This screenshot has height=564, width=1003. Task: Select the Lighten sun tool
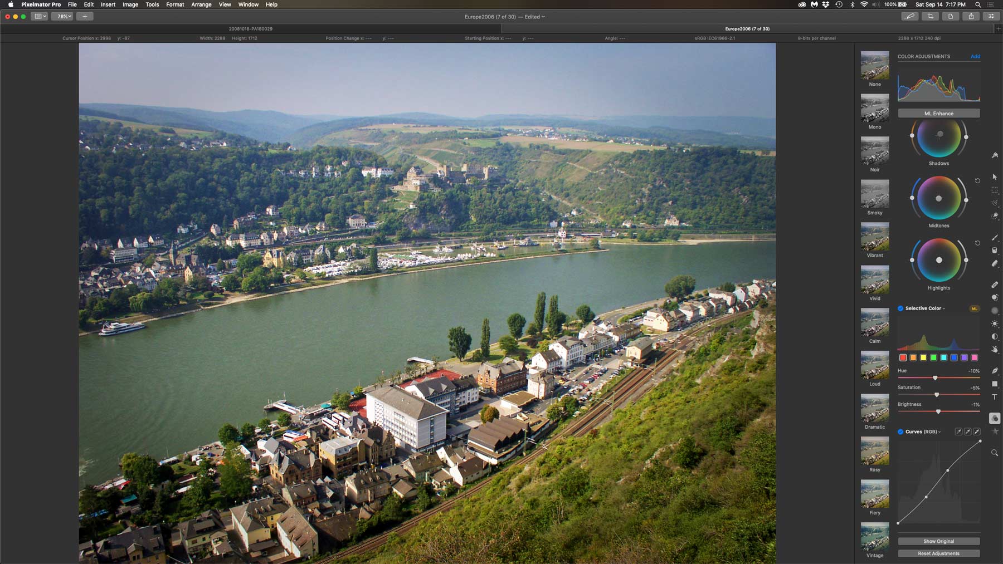(995, 323)
